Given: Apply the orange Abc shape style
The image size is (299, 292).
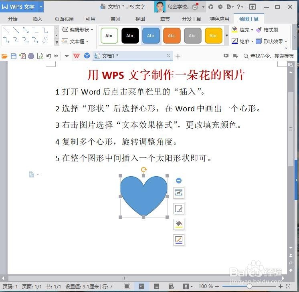Looking at the screenshot, I should (x=172, y=36).
